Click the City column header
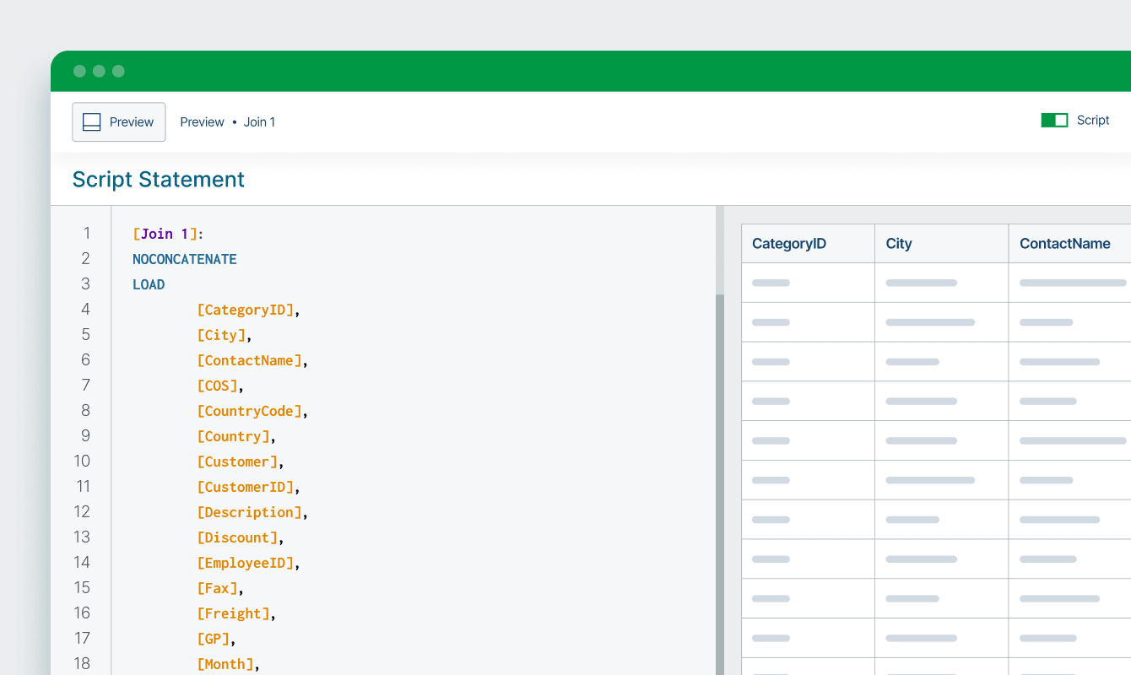Image resolution: width=1131 pixels, height=675 pixels. tap(942, 244)
